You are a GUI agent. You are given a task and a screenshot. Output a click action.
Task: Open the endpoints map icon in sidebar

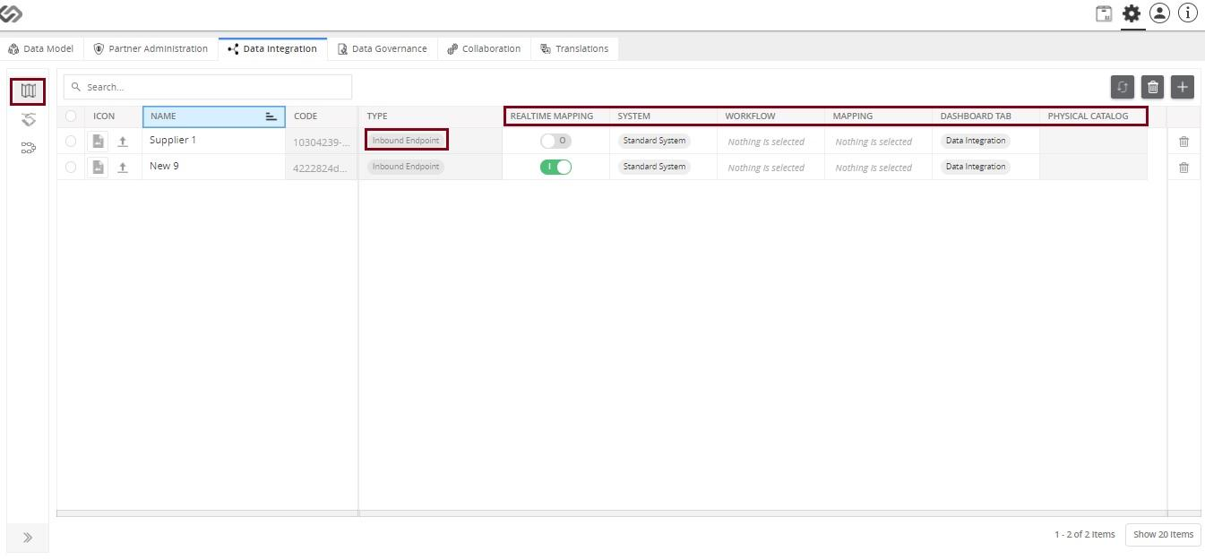[x=28, y=90]
